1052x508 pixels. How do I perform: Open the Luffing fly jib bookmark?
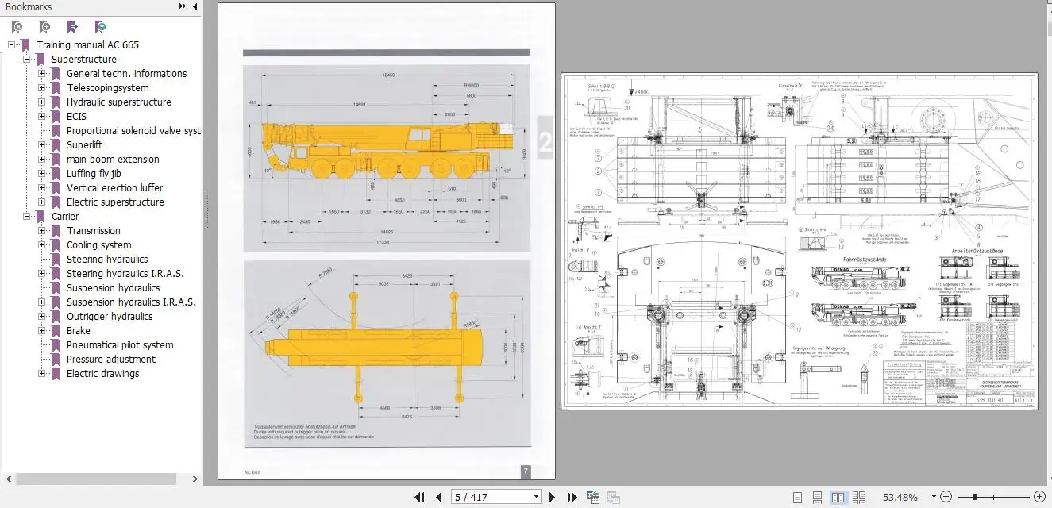(x=94, y=174)
